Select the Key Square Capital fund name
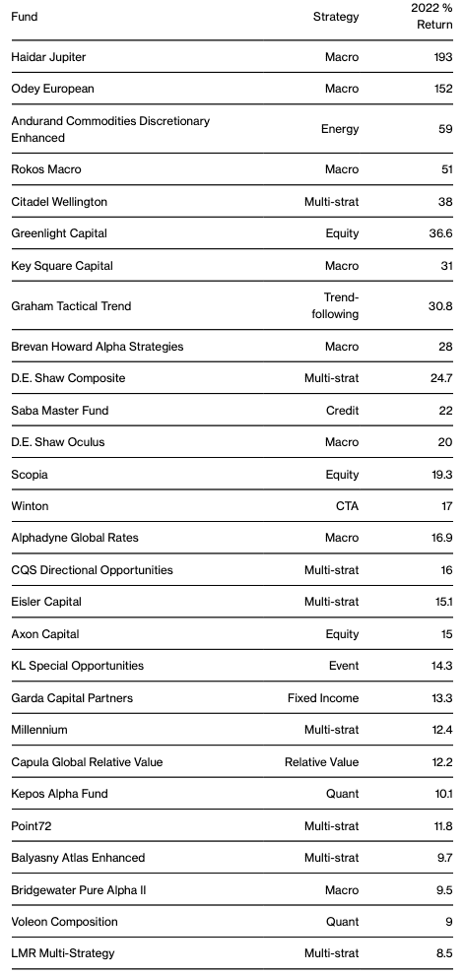 [62, 266]
